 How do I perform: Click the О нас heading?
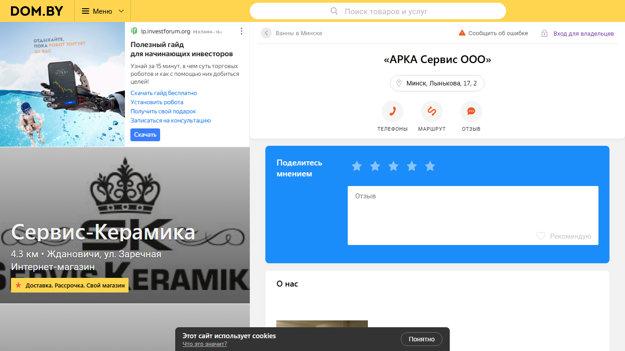pyautogui.click(x=287, y=284)
